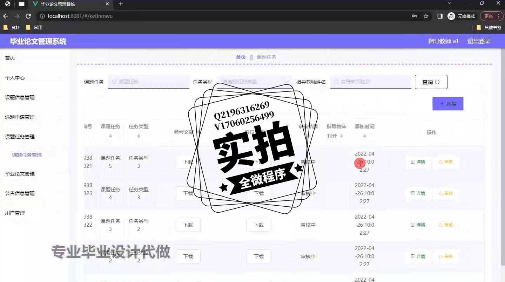505x282 pixels.
Task: Download 阶段任务 file for 课题任务 4
Action: 259,193
